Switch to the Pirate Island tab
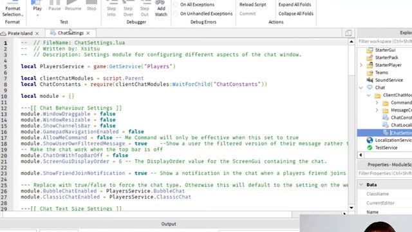The image size is (412, 232). pyautogui.click(x=20, y=33)
